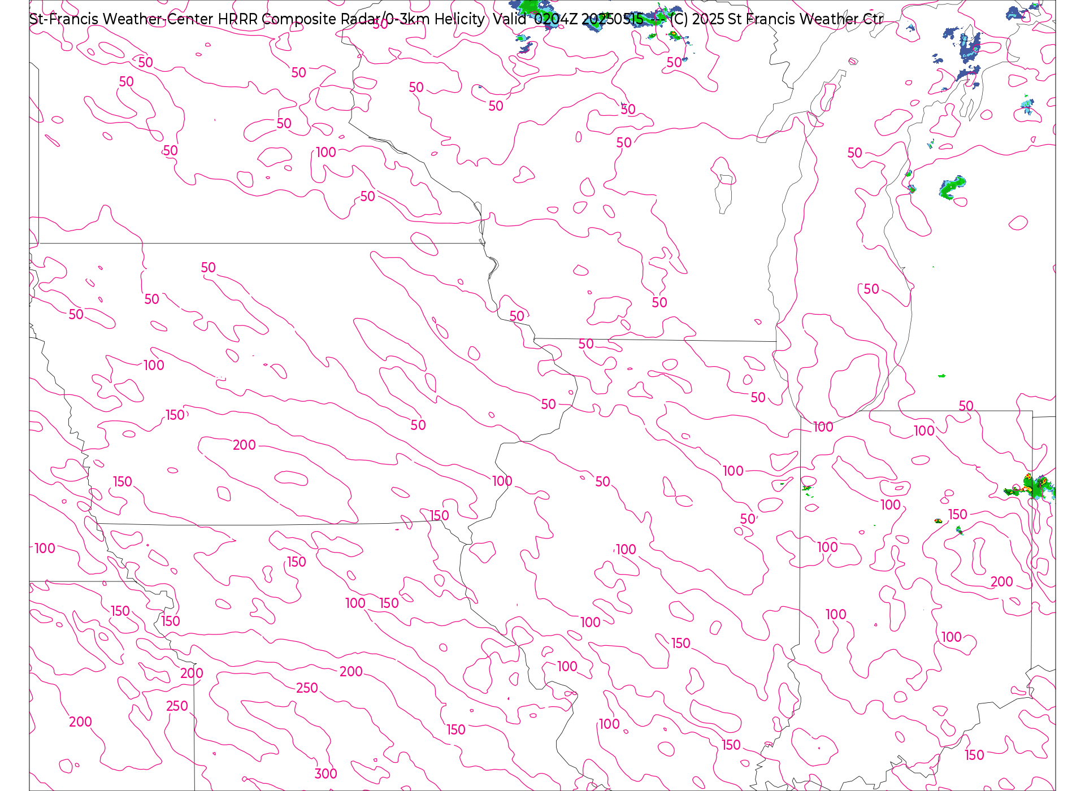Screen dimensions: 1085x791
Task: Click the "0-3km Helicity" text in title
Action: (435, 19)
